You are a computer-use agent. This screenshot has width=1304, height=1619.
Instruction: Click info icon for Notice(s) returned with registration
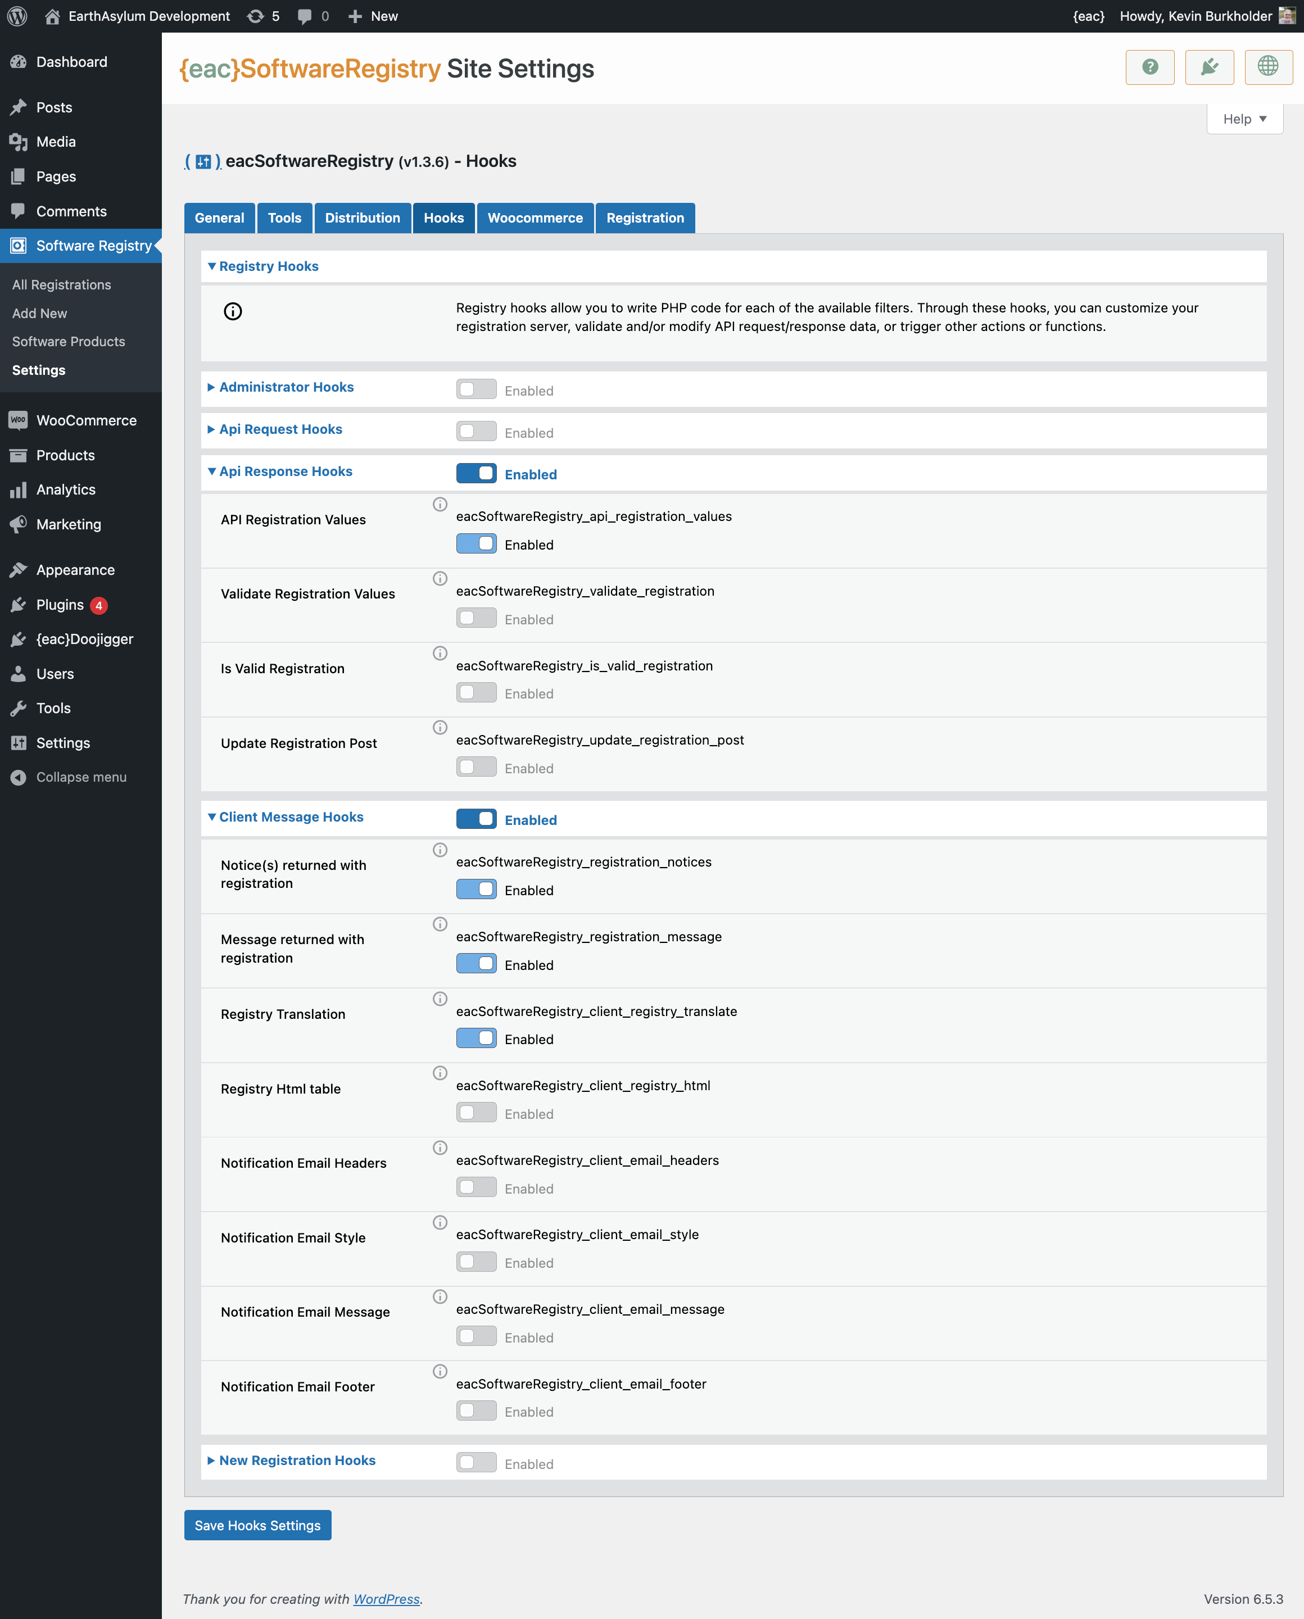click(440, 849)
